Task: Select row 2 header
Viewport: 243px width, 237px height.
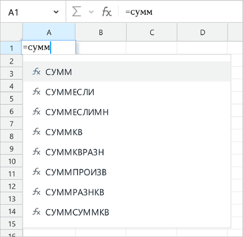Action: pyautogui.click(x=11, y=61)
